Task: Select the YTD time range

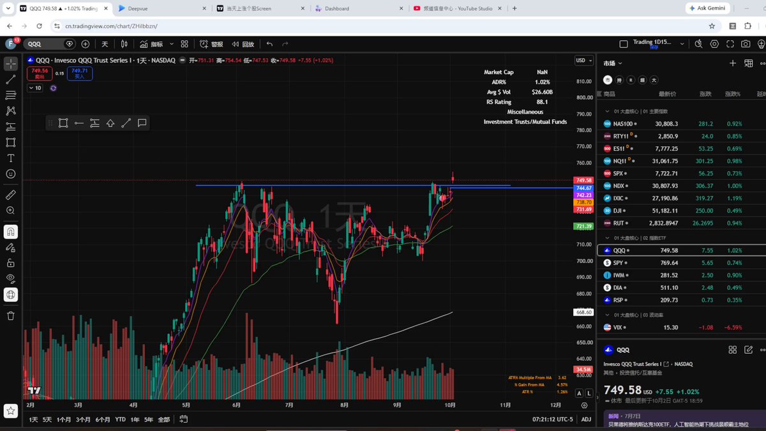Action: tap(120, 420)
